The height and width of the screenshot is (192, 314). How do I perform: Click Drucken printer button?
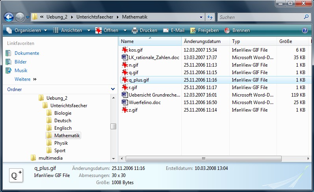point(144,30)
